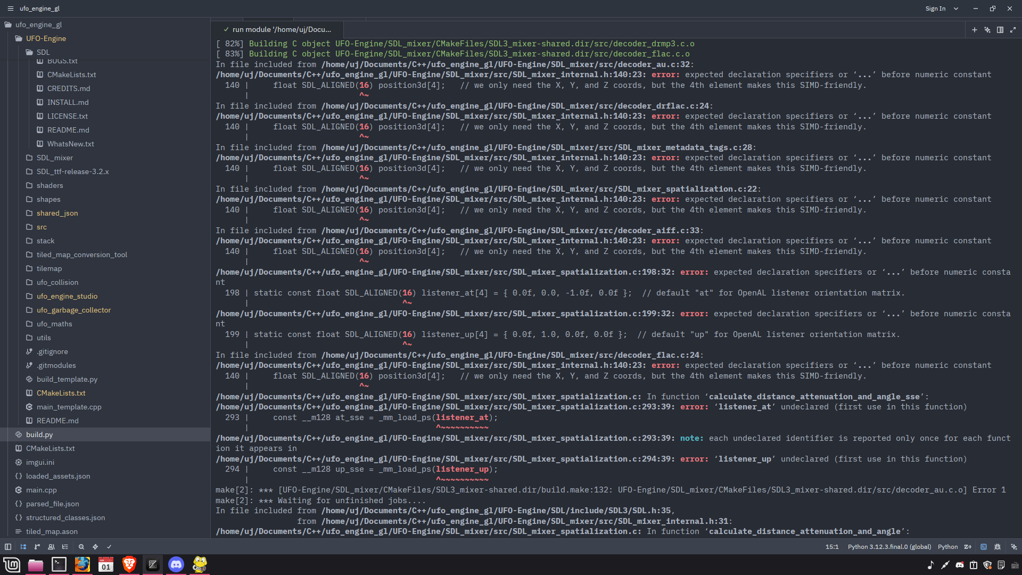The height and width of the screenshot is (575, 1022).
Task: Click the Python language selector in the status bar
Action: pos(947,547)
